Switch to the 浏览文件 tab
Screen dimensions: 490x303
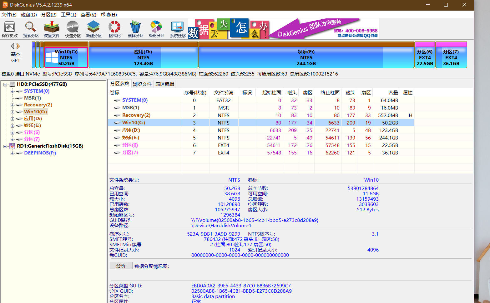(142, 84)
